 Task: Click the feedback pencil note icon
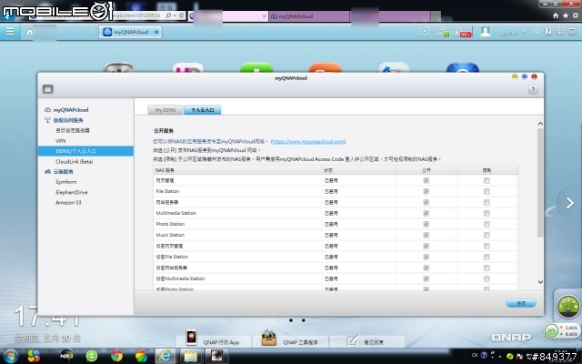pyautogui.click(x=352, y=339)
